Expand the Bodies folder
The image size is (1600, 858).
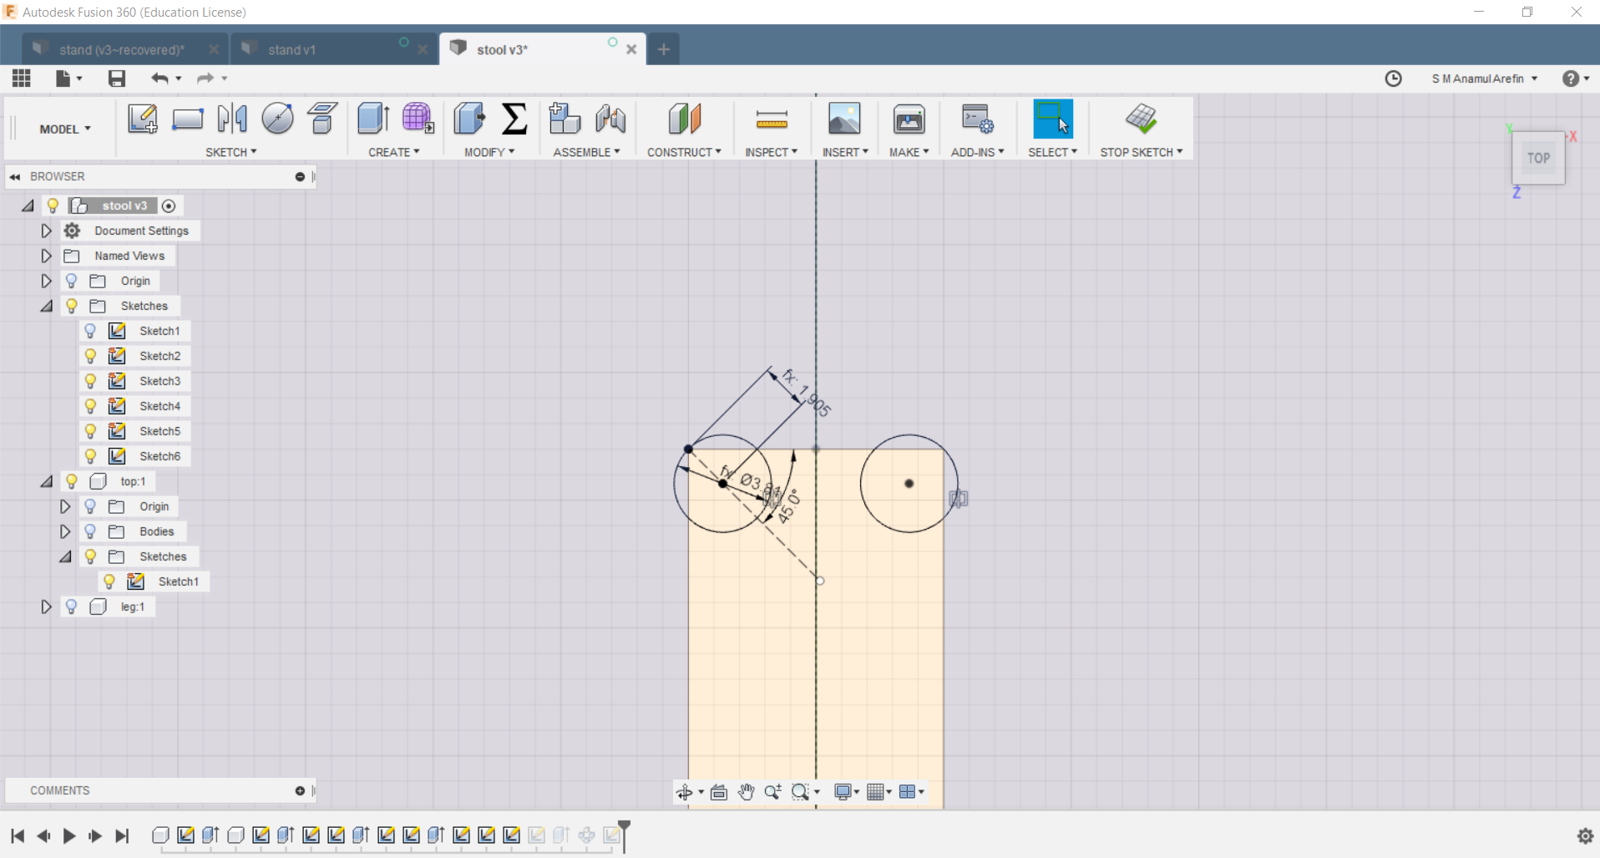click(x=65, y=531)
